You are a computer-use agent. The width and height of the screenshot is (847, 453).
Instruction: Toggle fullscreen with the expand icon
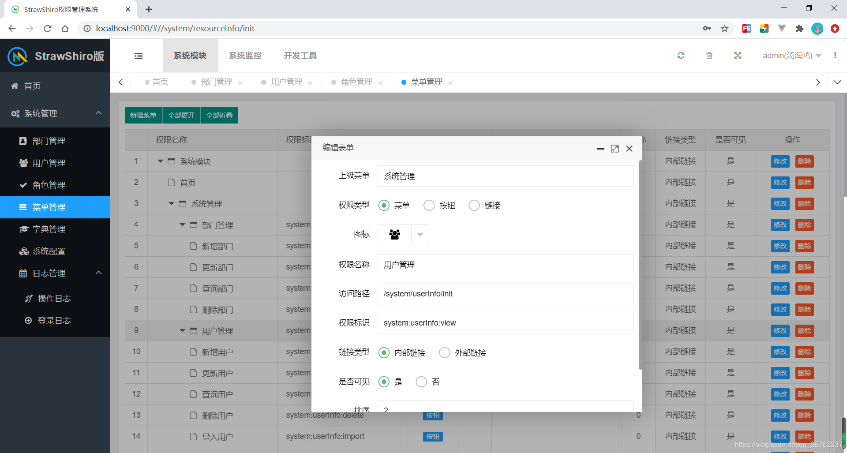coord(738,56)
